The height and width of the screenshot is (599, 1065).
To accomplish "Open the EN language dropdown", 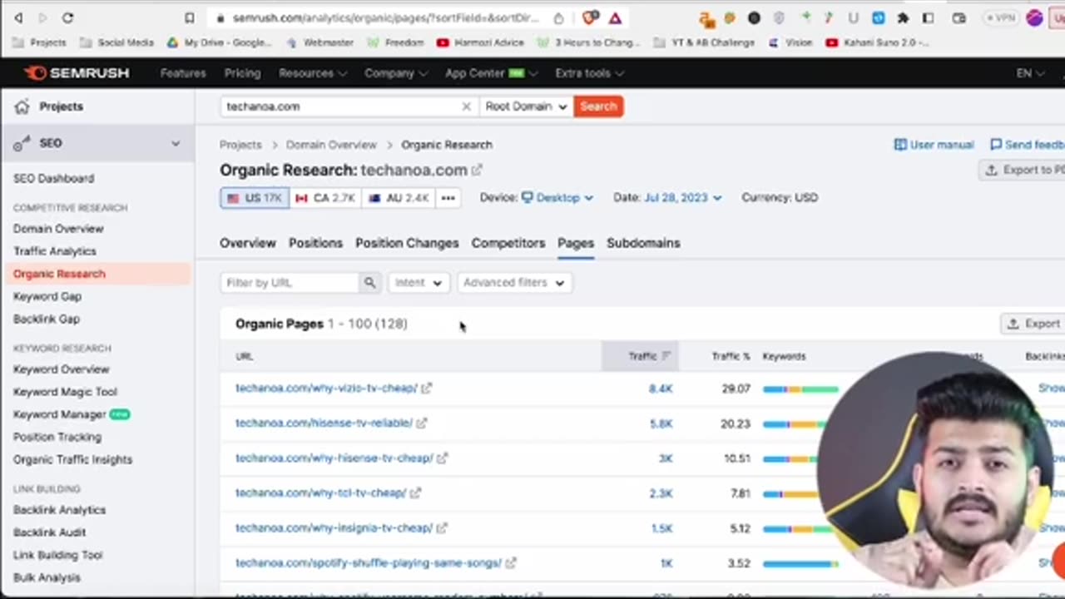I will point(1030,73).
